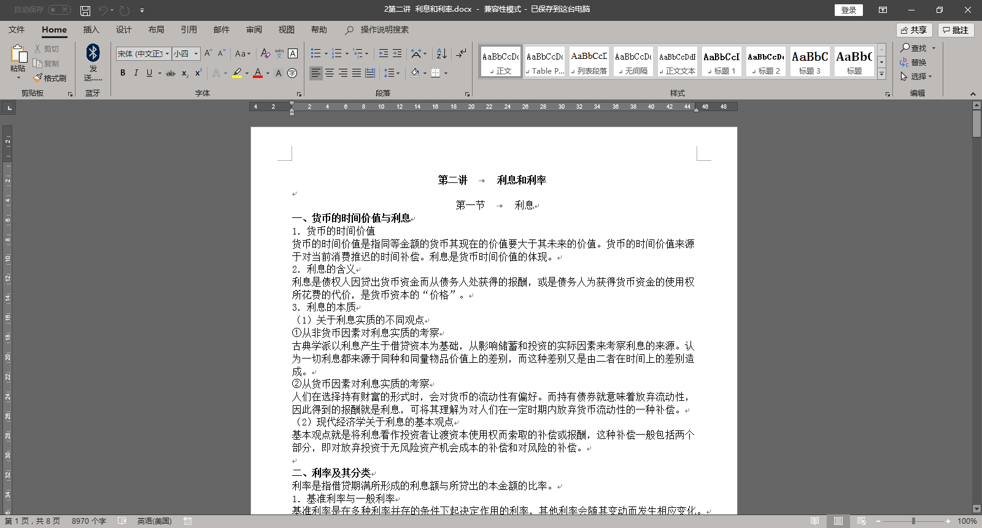982x528 pixels.
Task: Copy the selection with 复制
Action: [x=47, y=63]
